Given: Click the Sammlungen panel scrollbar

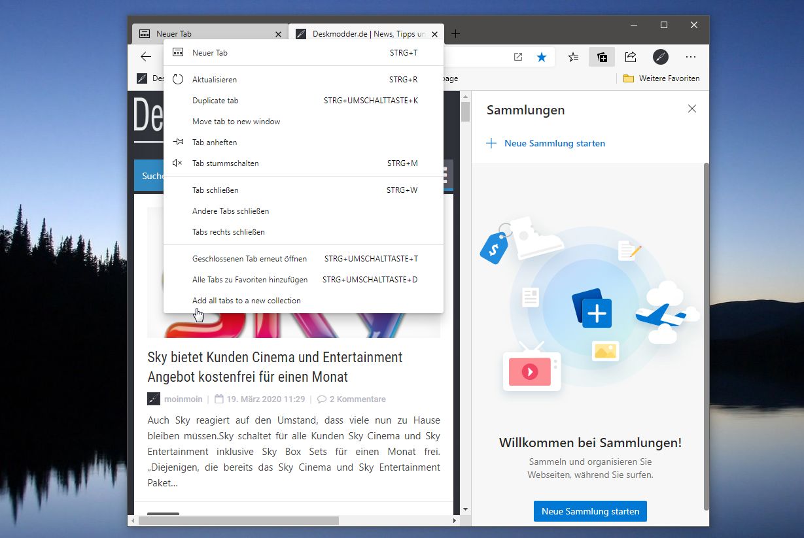Looking at the screenshot, I should [706, 335].
